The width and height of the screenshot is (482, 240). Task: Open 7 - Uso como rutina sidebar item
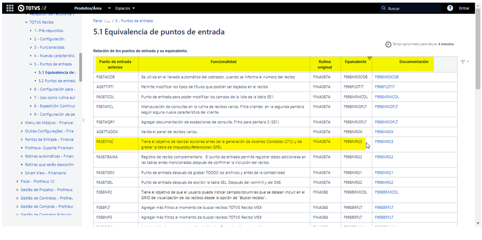point(54,97)
